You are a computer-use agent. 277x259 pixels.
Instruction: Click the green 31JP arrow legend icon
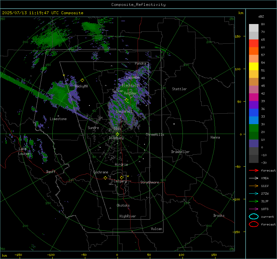tap(254, 201)
